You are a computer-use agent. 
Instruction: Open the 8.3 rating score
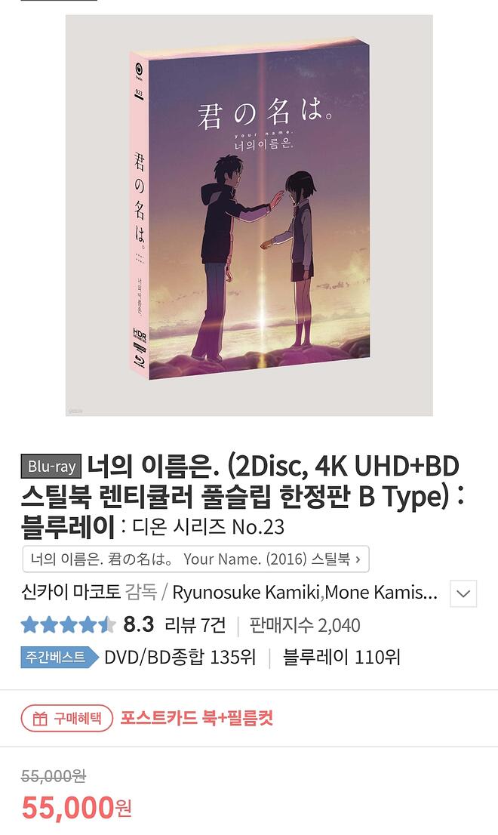pyautogui.click(x=138, y=624)
